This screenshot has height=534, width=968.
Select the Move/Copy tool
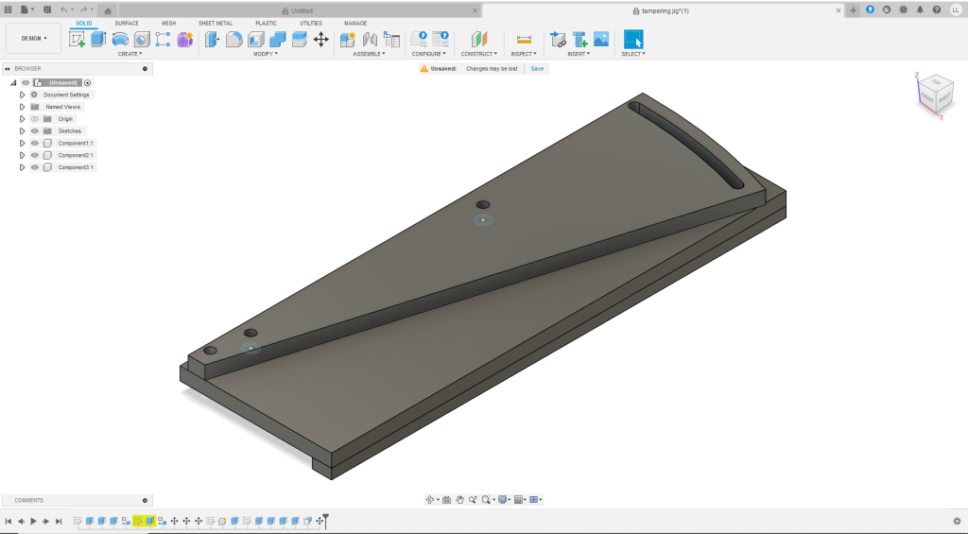[x=321, y=40]
